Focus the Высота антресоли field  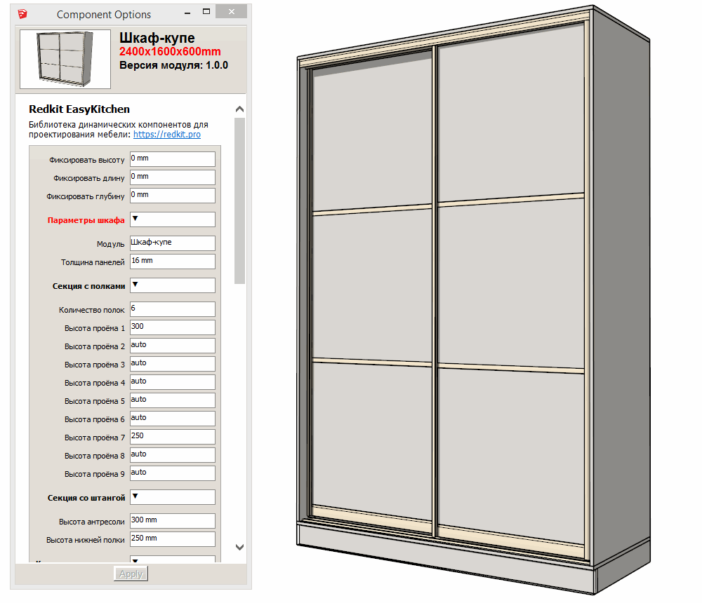pyautogui.click(x=172, y=521)
